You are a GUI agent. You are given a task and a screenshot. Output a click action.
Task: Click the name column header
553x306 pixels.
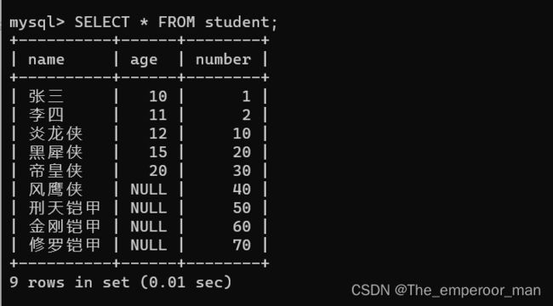click(46, 59)
